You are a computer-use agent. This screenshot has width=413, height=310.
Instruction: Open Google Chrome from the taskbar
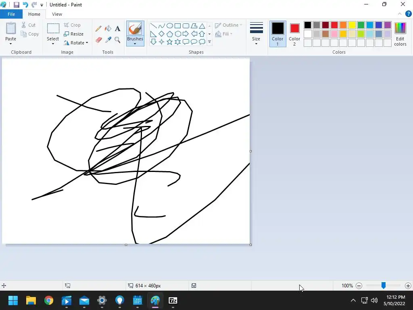click(49, 300)
